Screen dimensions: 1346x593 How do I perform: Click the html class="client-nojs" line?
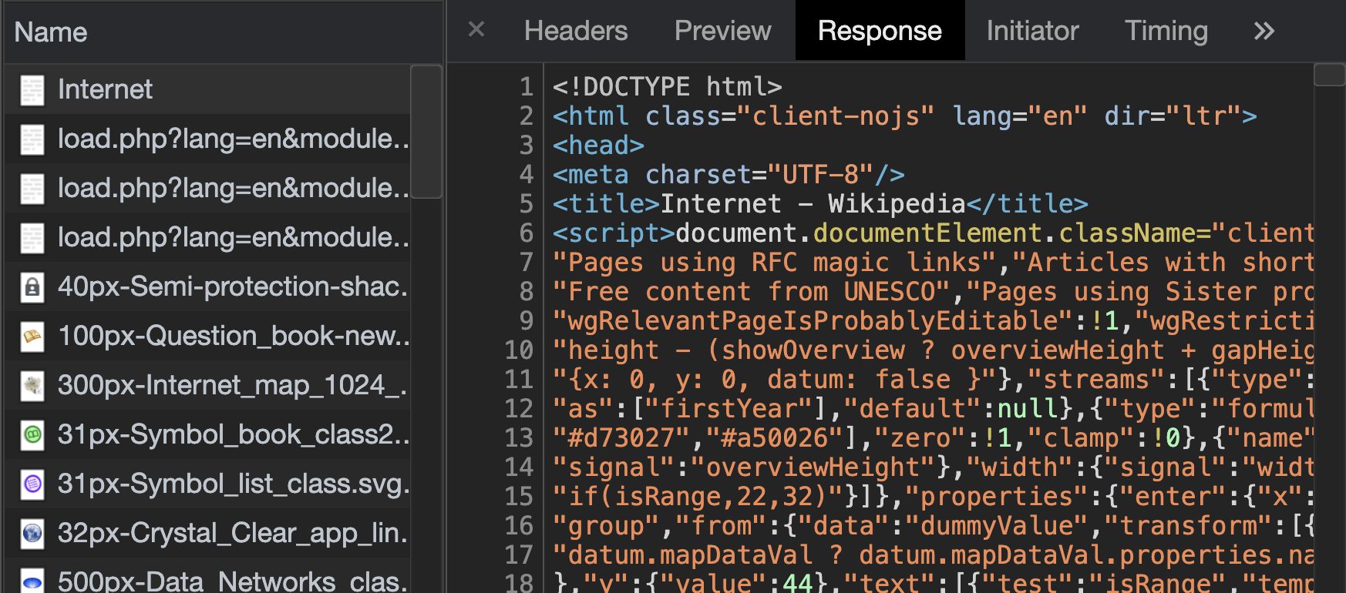[x=904, y=116]
